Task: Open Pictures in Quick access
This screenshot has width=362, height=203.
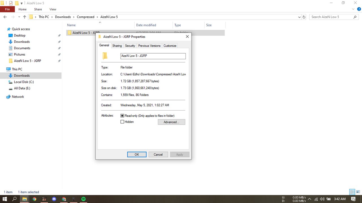Action: coord(20,54)
